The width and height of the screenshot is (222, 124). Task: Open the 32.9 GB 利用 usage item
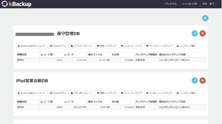189,4
